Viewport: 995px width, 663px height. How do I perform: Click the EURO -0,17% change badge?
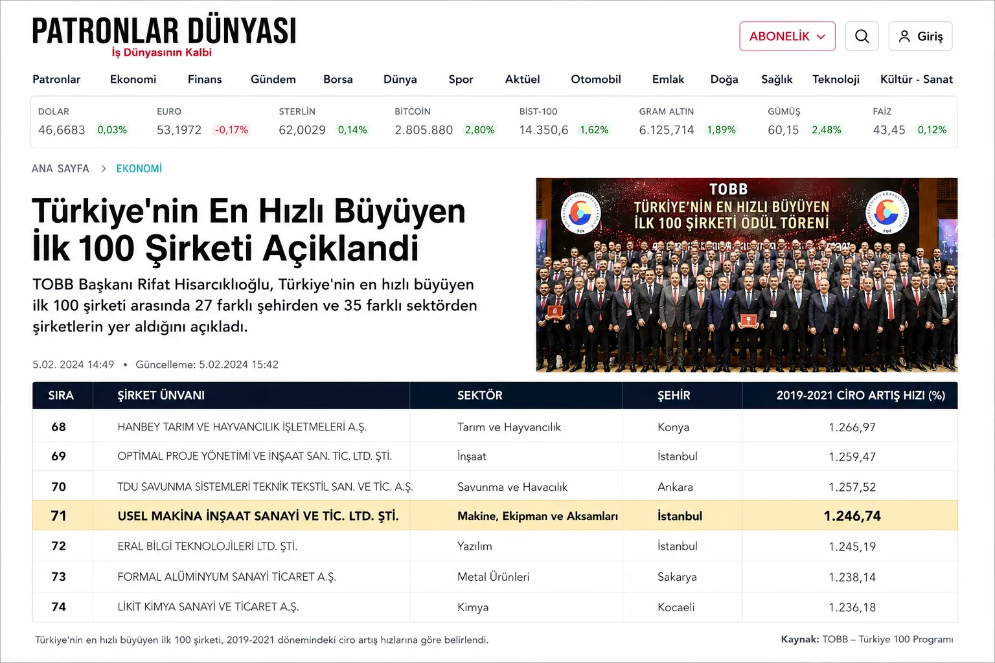[x=231, y=130]
